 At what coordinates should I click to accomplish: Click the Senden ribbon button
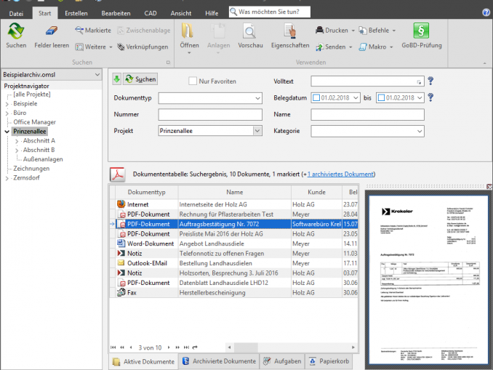point(331,47)
